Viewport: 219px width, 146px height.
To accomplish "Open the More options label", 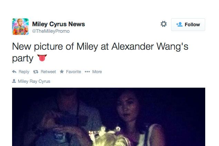I will pos(97,72).
